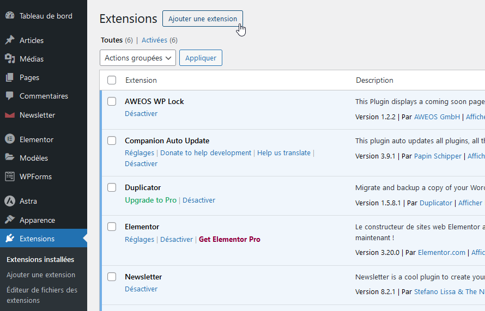This screenshot has width=485, height=311.
Task: Deactivate Companion Auto Update plugin
Action: [141, 163]
